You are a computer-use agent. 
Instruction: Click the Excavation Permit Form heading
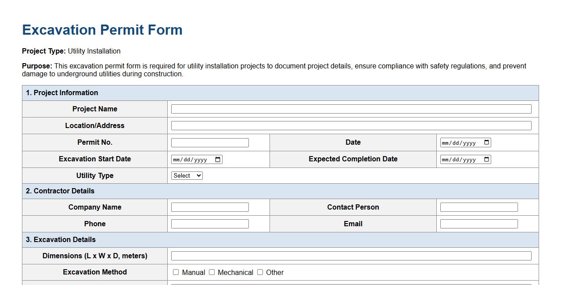102,30
